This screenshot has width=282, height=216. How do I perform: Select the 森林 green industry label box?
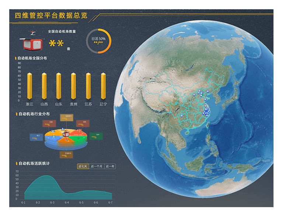point(96,136)
